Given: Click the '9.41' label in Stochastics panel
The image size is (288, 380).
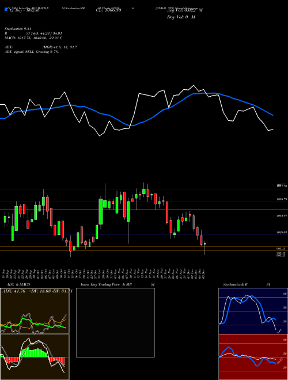Looking at the screenshot, I should [x=279, y=331].
